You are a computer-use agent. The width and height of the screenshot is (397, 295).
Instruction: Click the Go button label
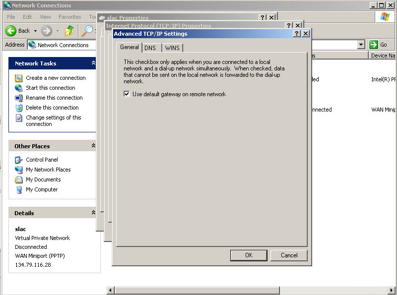tap(383, 45)
